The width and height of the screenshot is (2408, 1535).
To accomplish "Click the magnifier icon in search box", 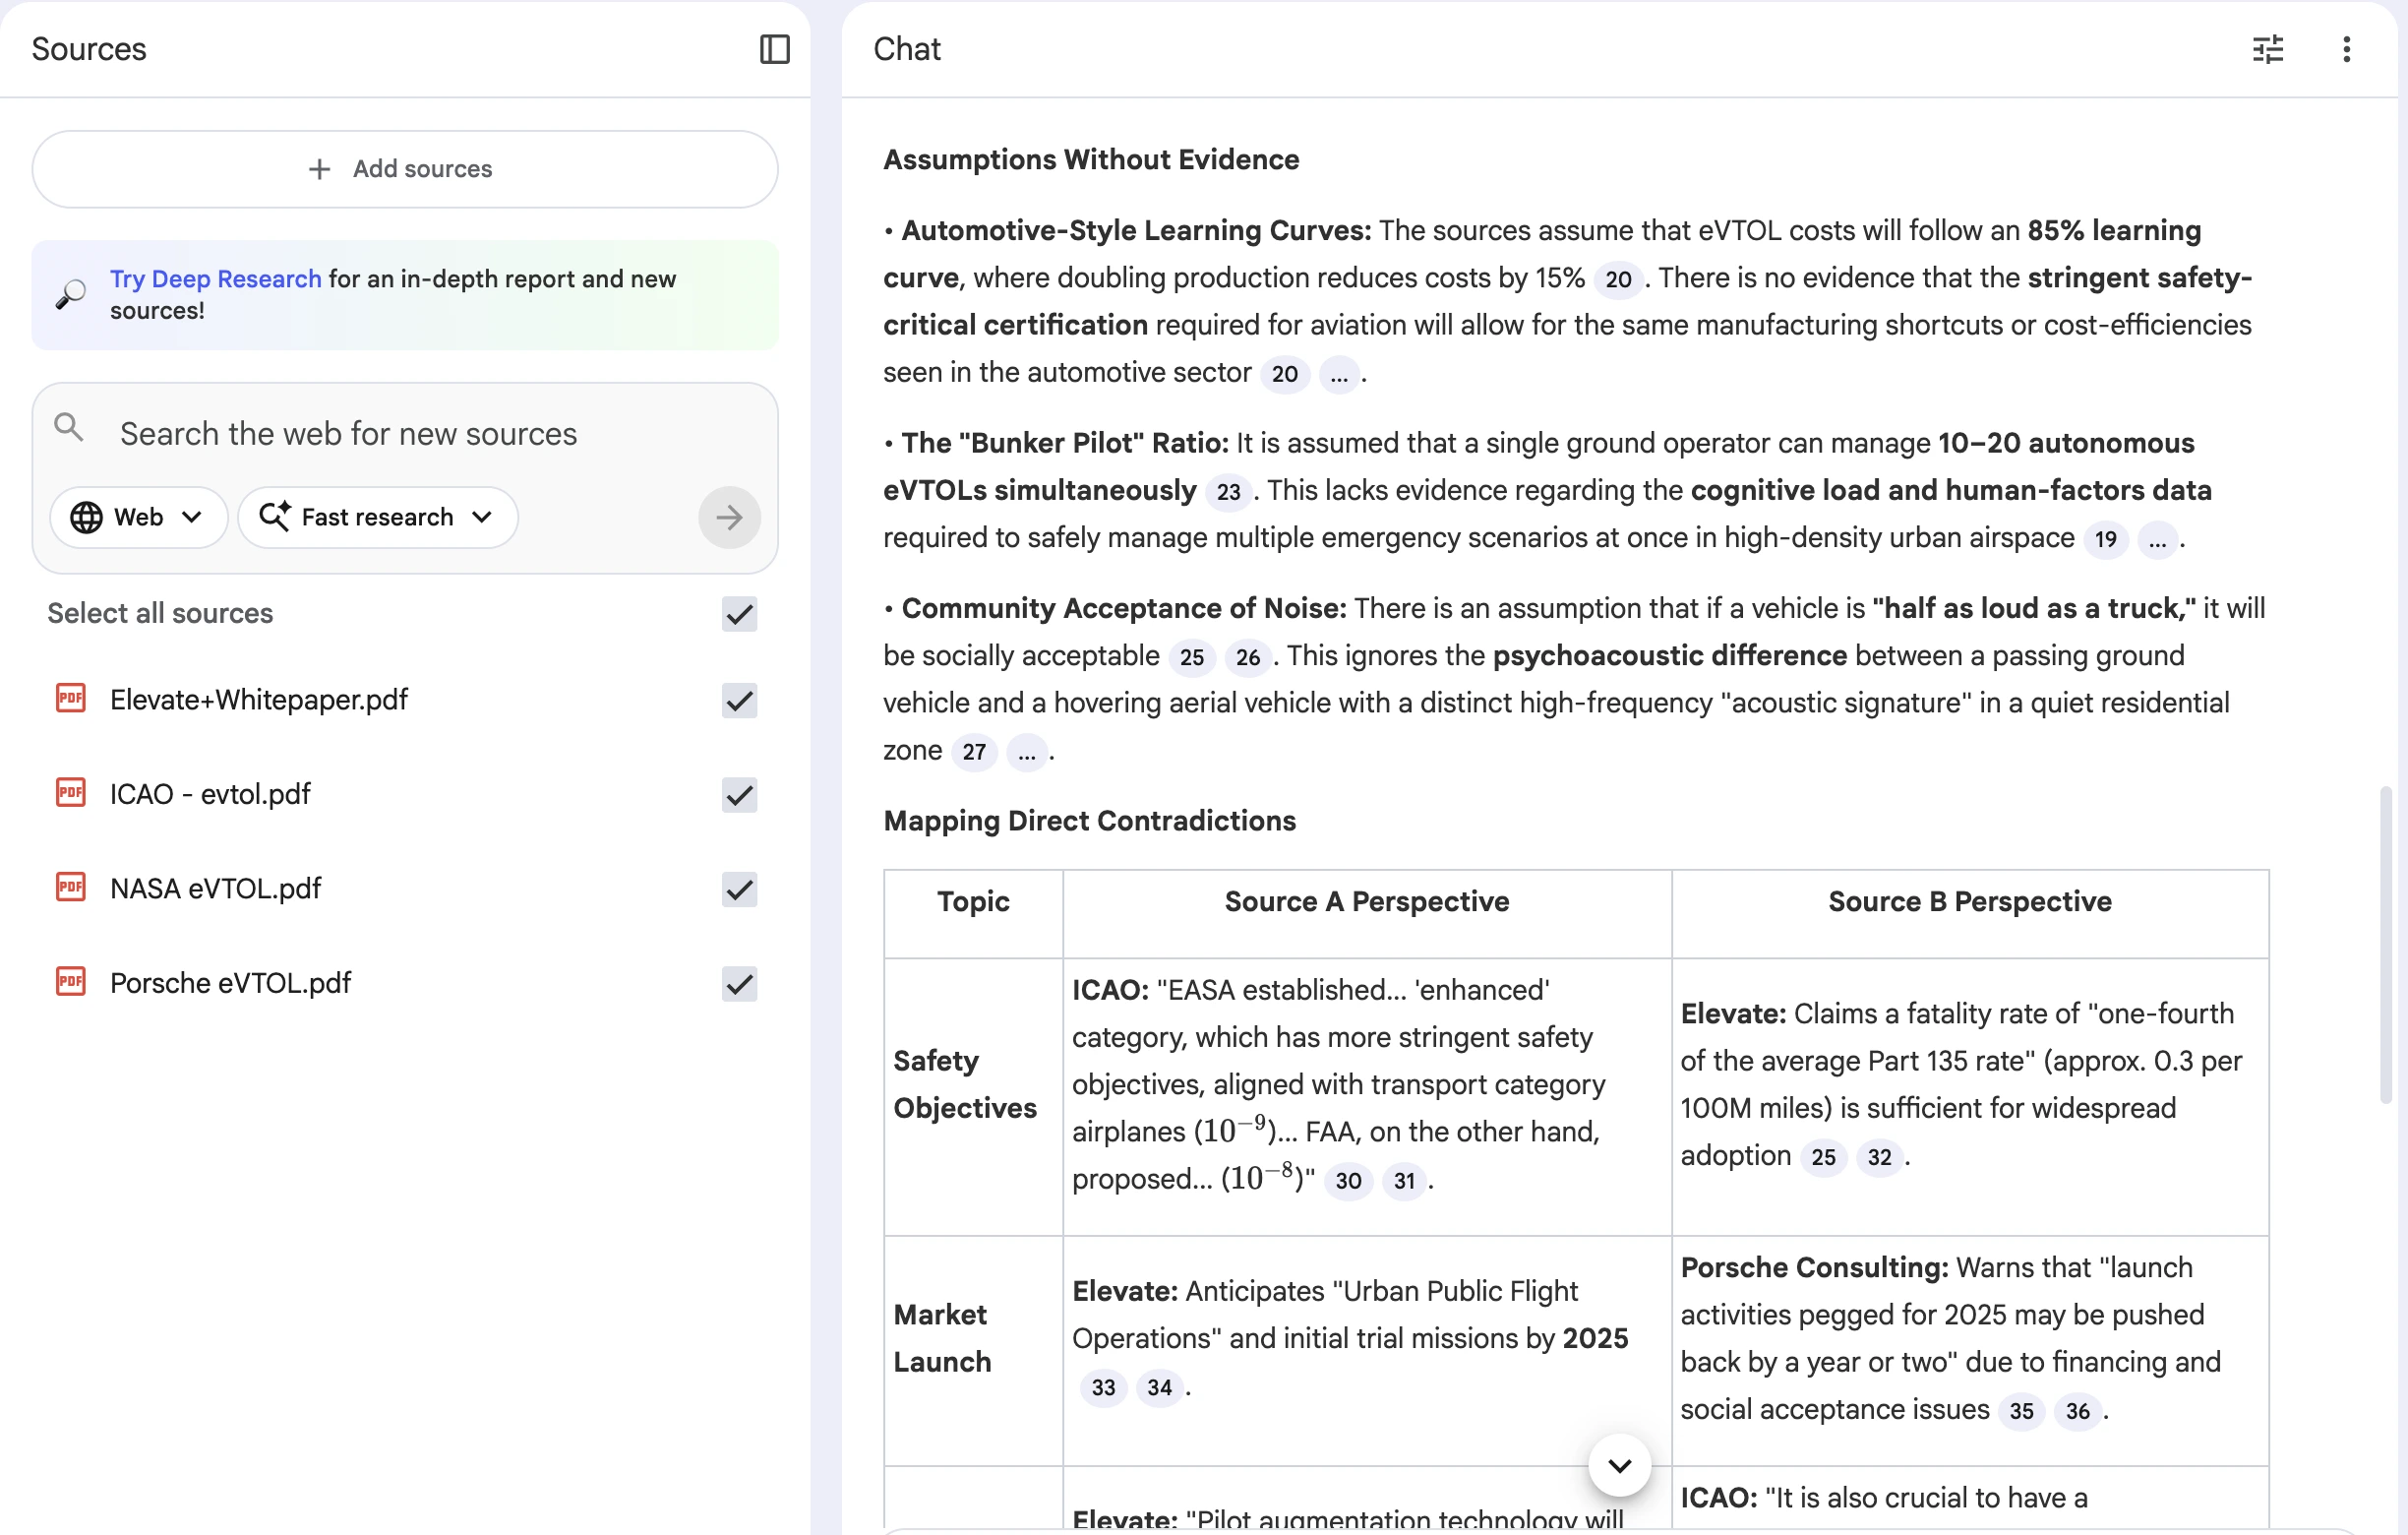I will click(69, 428).
